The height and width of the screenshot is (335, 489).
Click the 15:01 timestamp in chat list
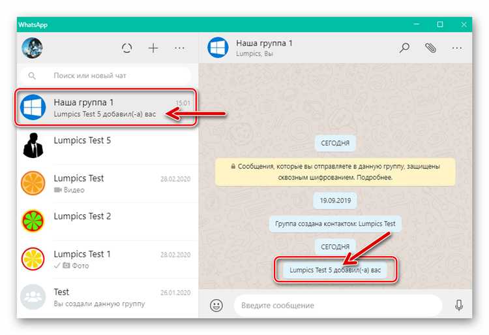pyautogui.click(x=183, y=103)
